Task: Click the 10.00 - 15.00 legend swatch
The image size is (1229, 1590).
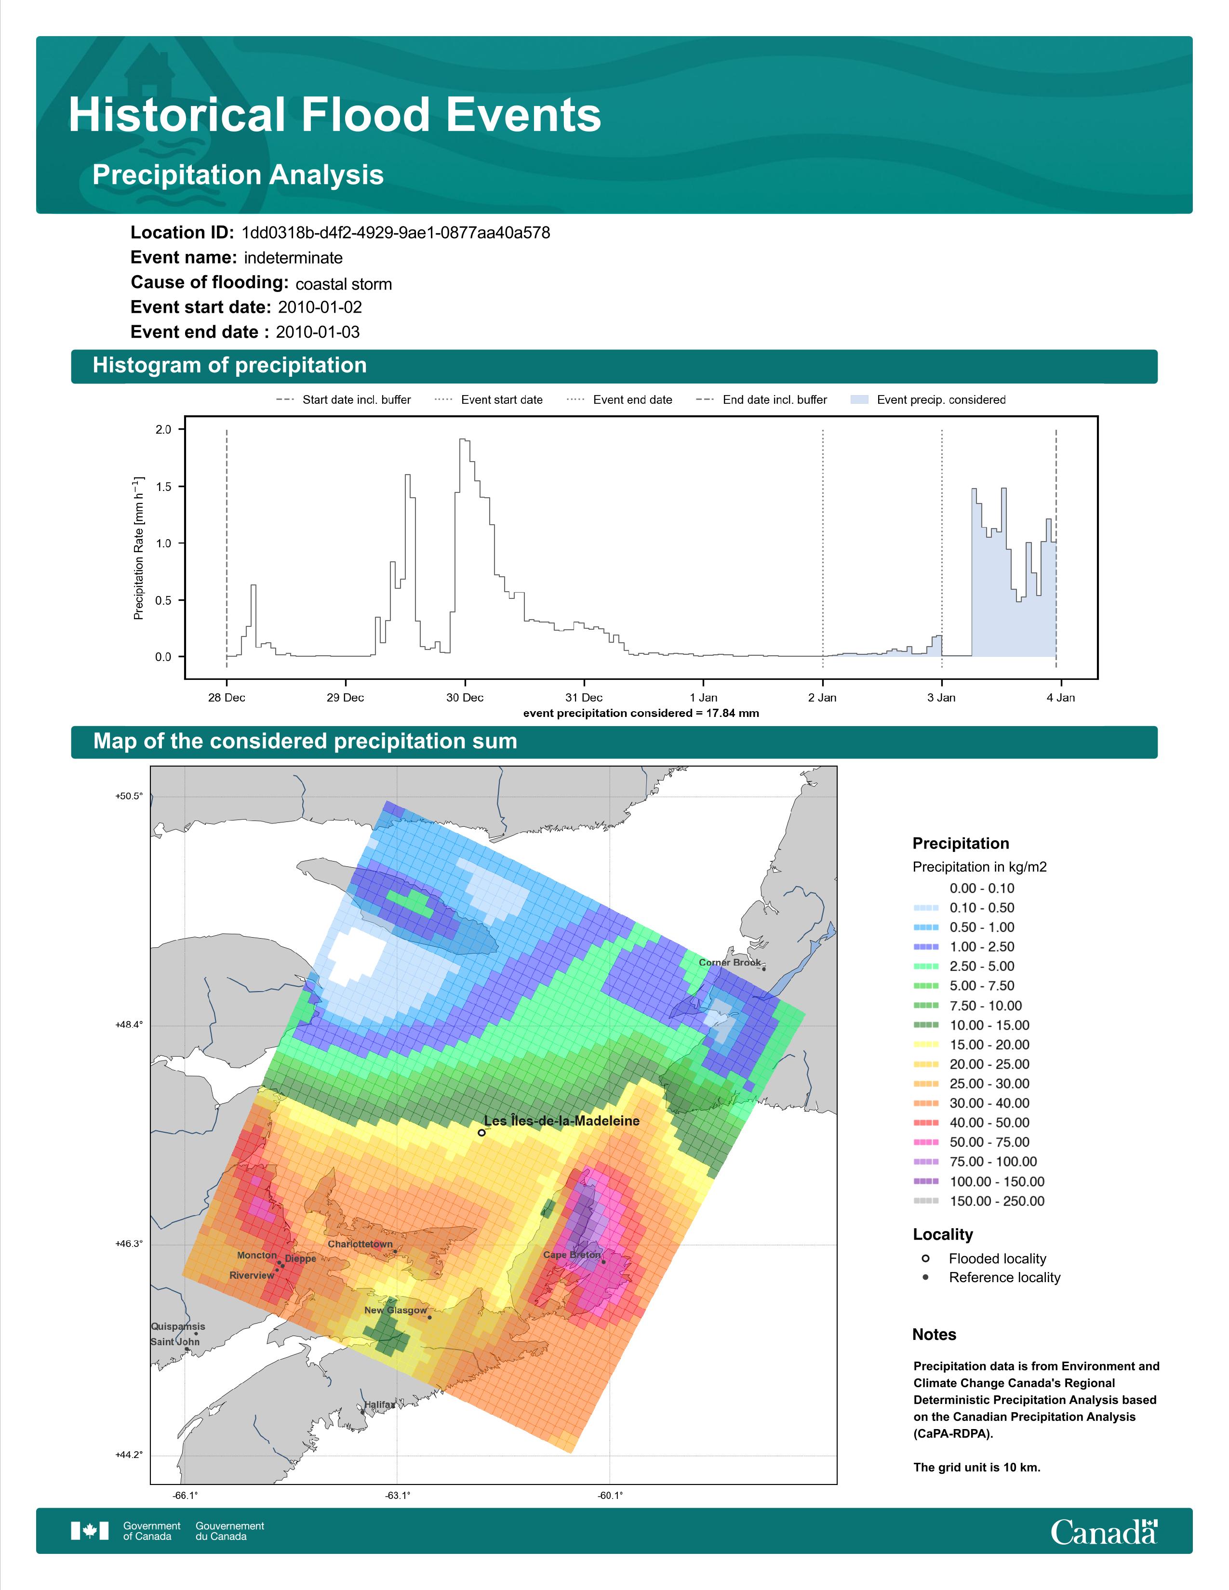Action: (x=925, y=1025)
